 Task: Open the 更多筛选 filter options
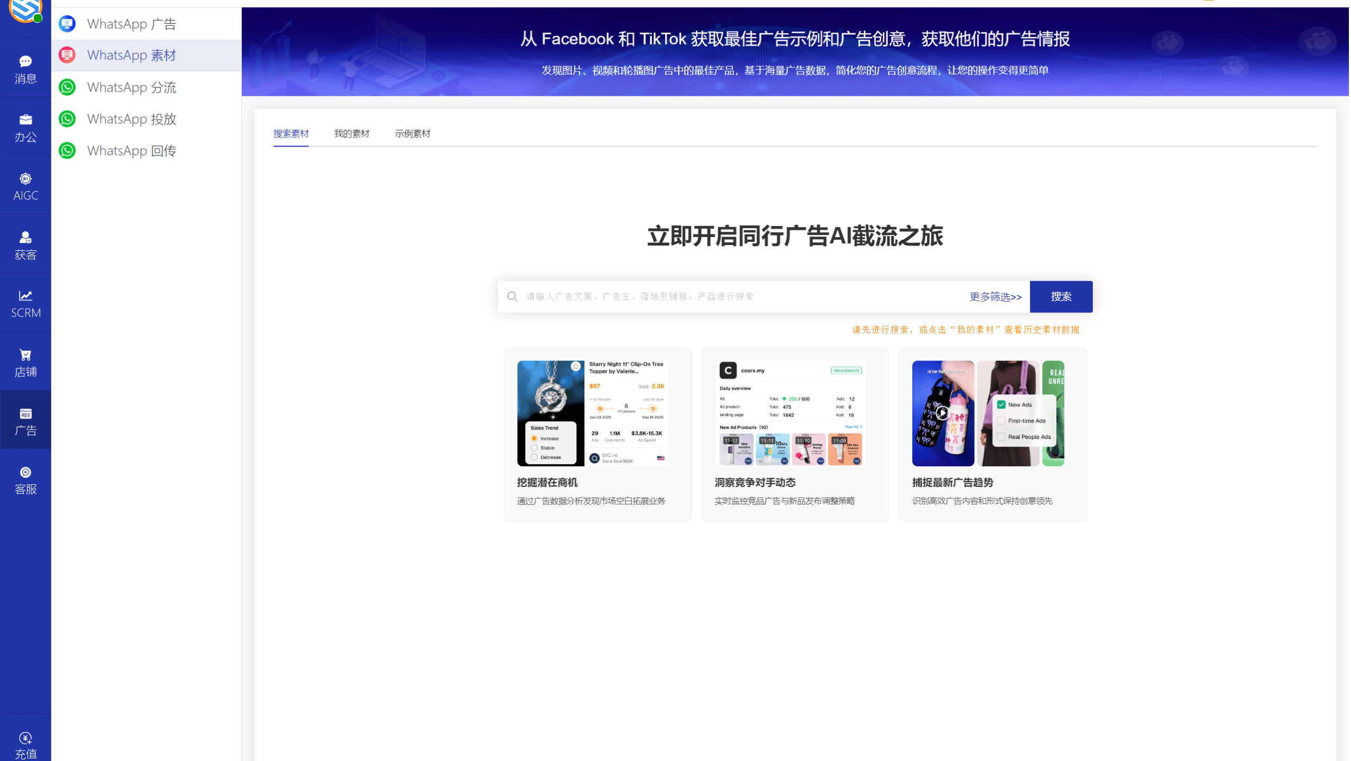click(995, 297)
